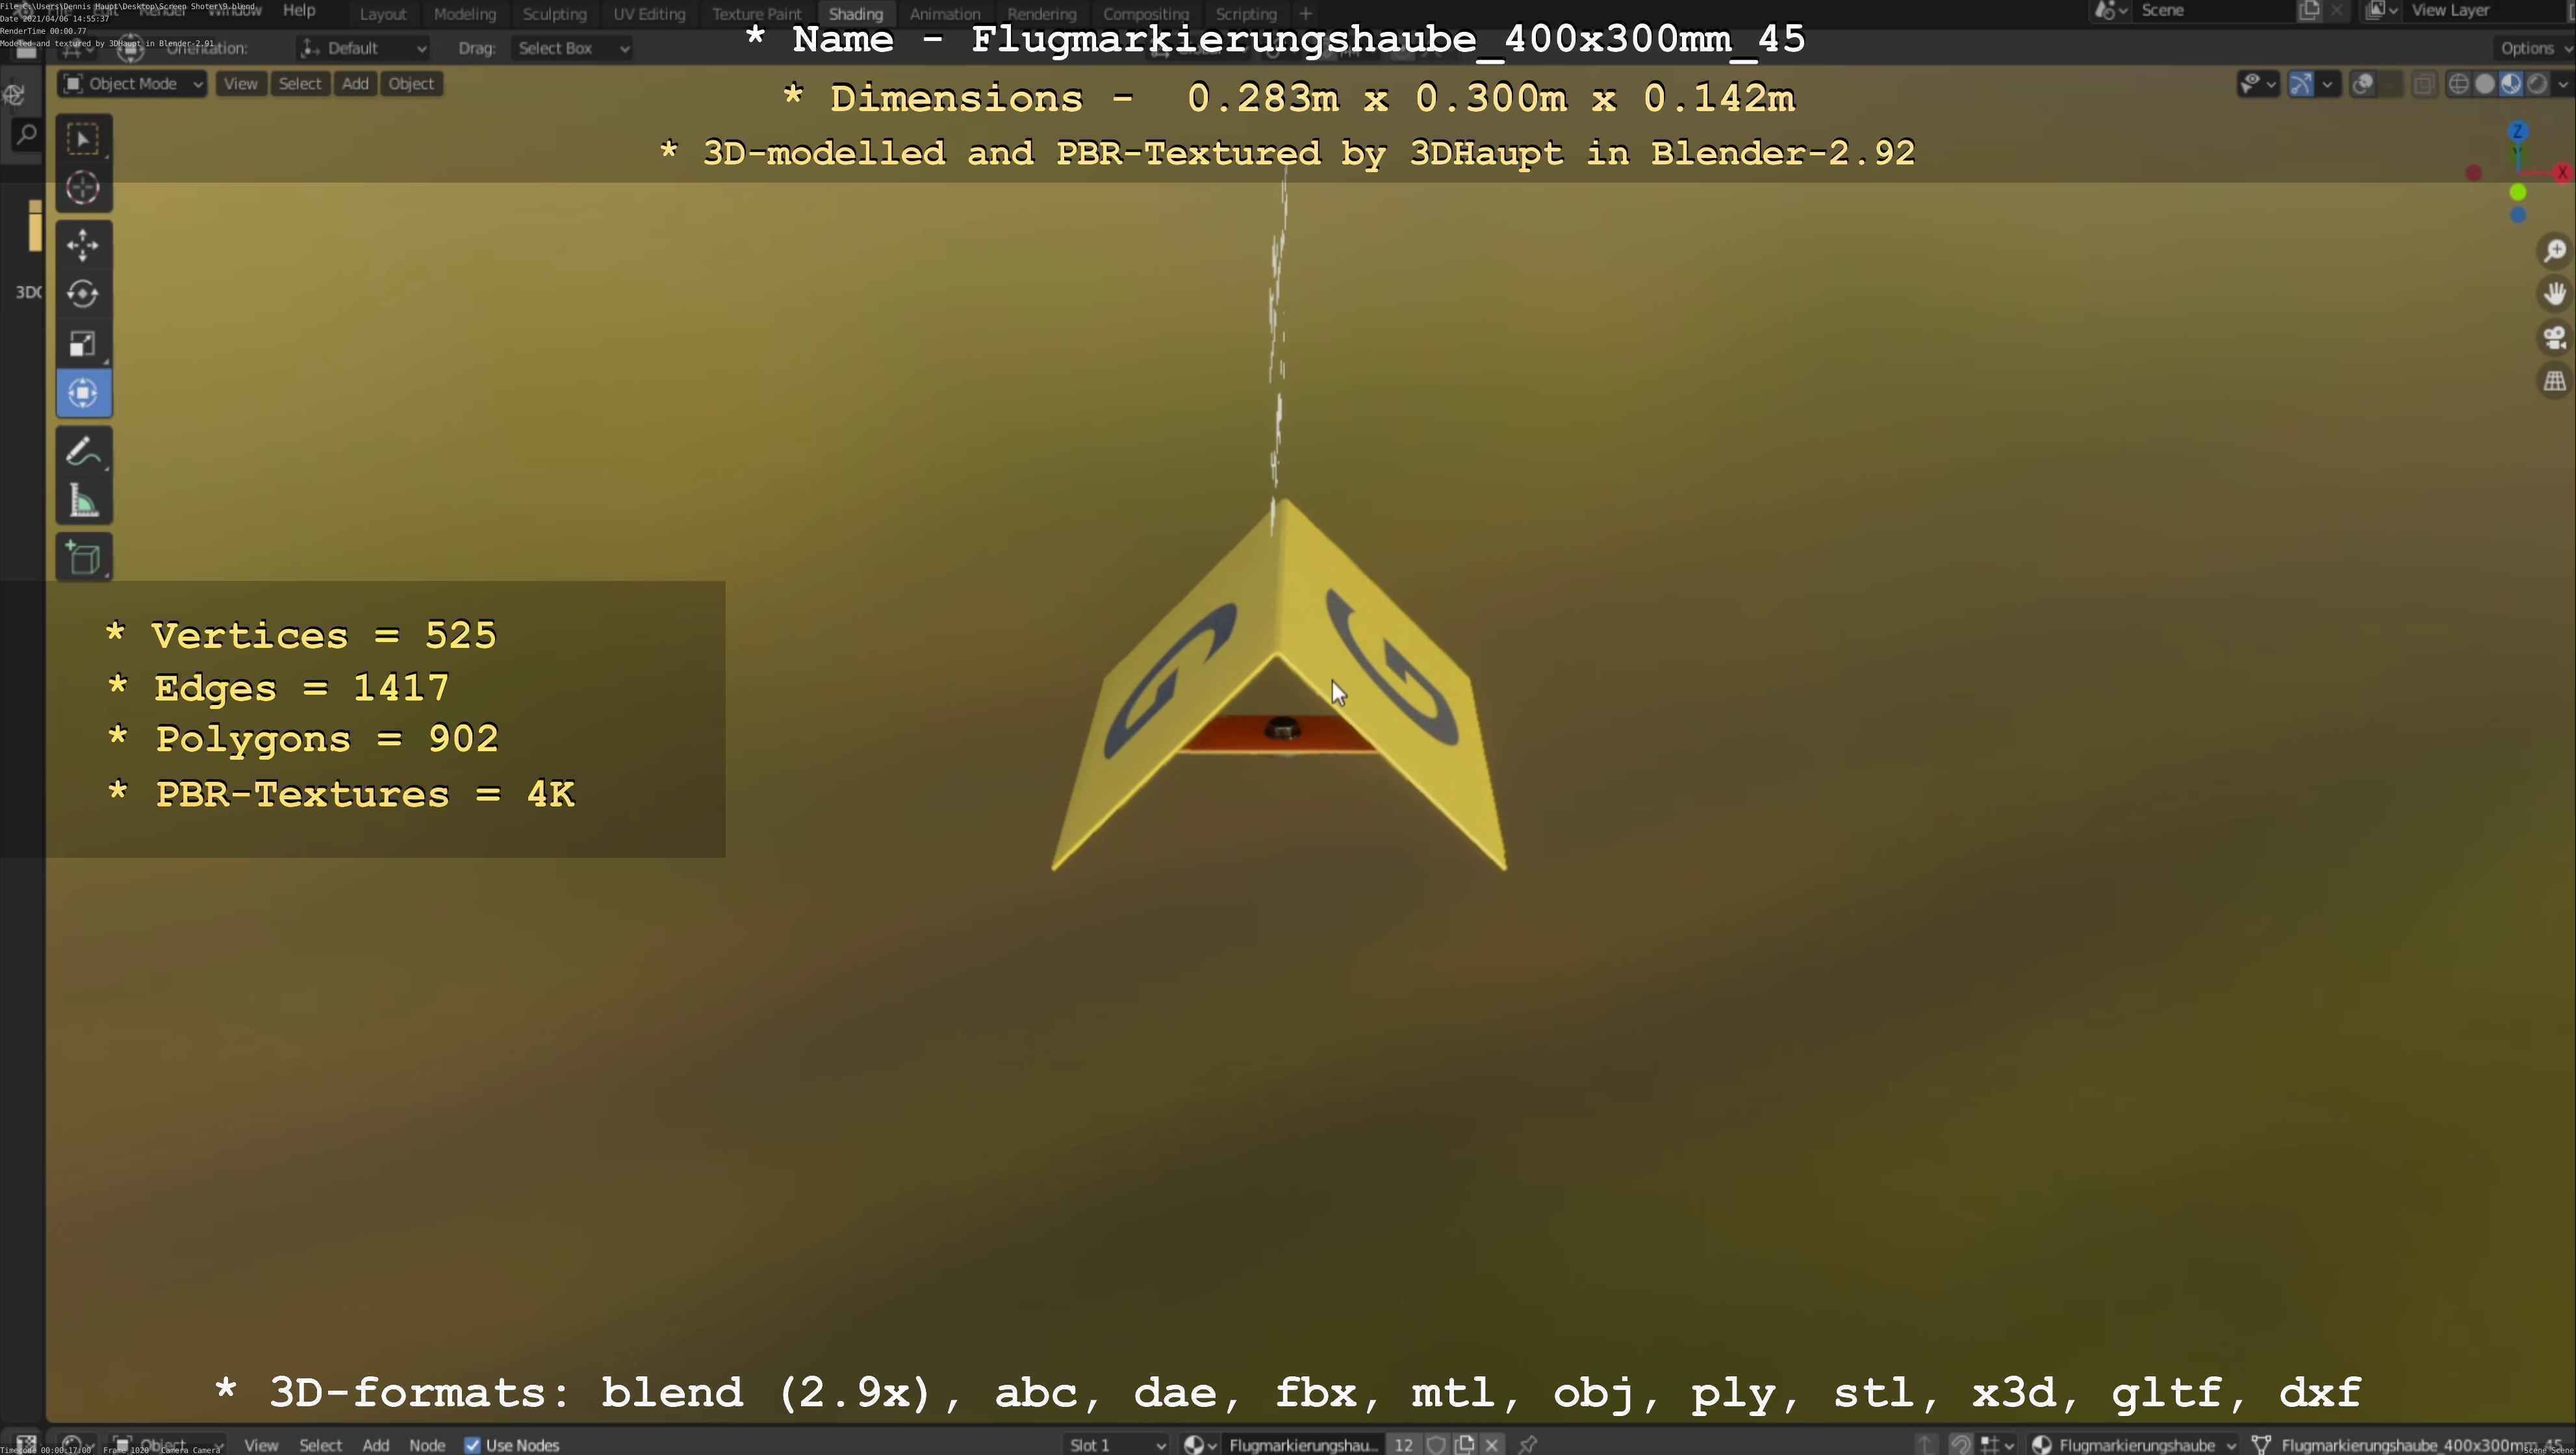This screenshot has width=2576, height=1455.
Task: Click the search magnifier icon in left sidebar
Action: click(26, 134)
